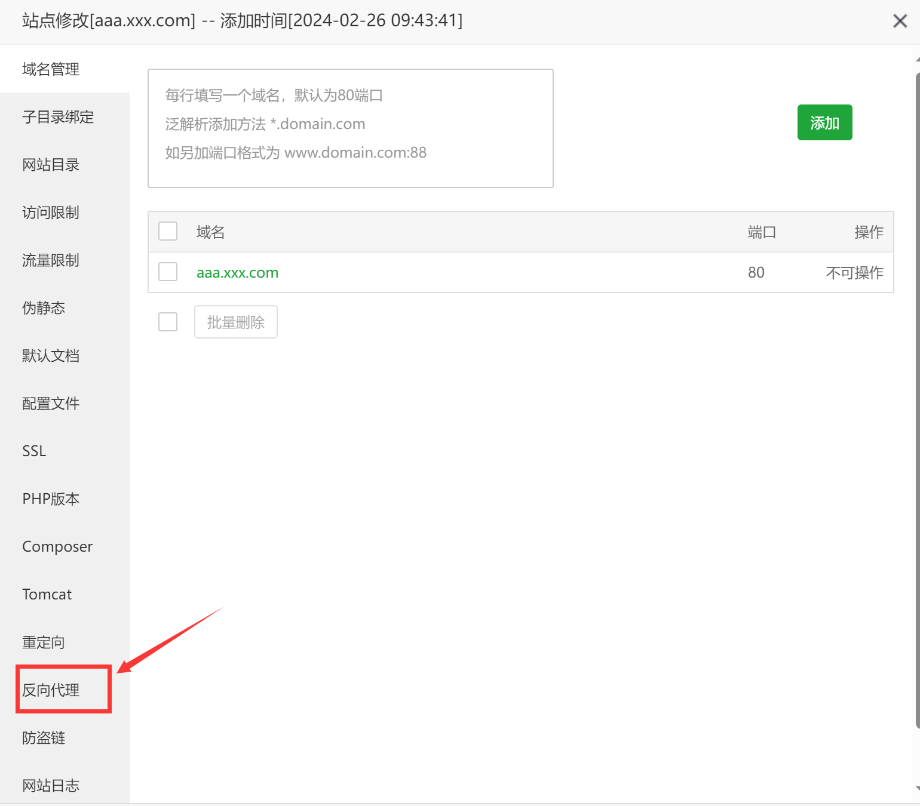Toggle the select-all checkbox in table header

(x=168, y=231)
